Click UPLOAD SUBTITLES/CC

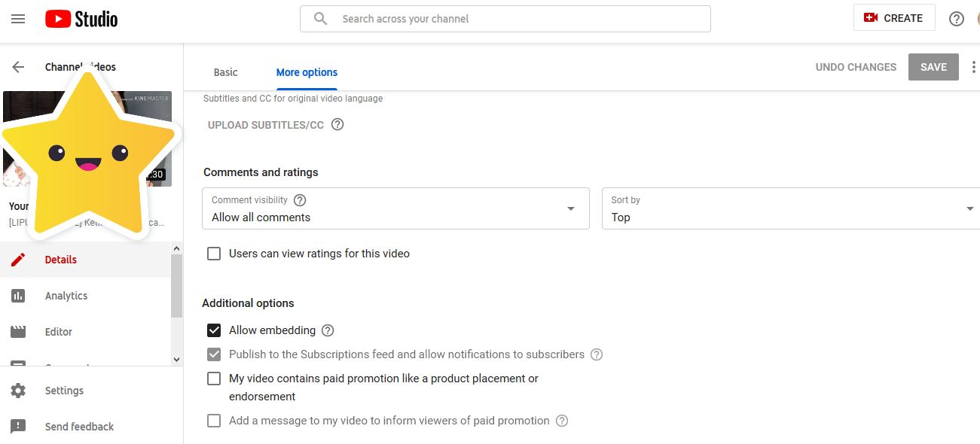266,125
